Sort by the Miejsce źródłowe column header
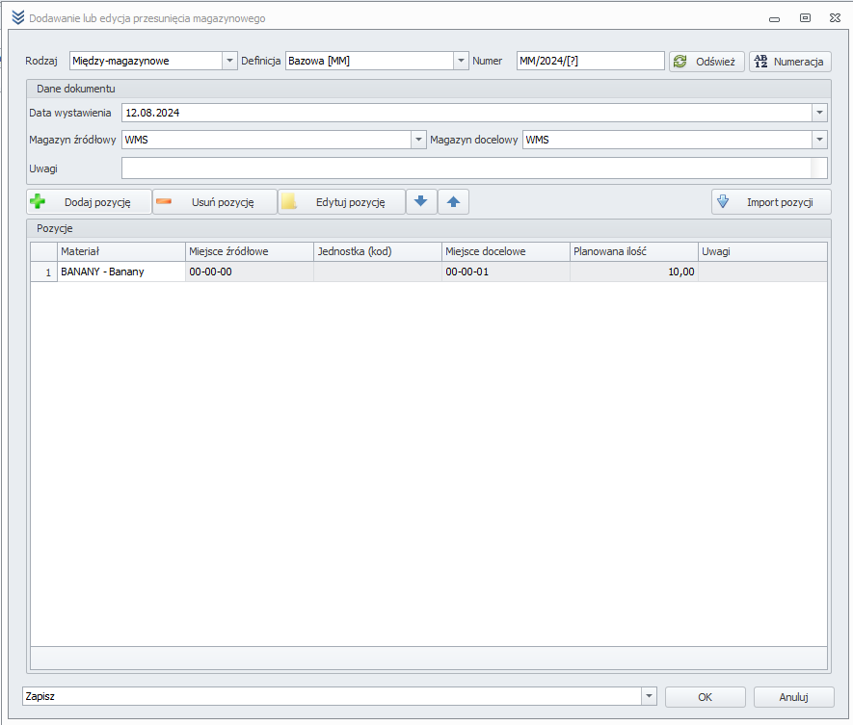The height and width of the screenshot is (725, 853). (x=250, y=251)
